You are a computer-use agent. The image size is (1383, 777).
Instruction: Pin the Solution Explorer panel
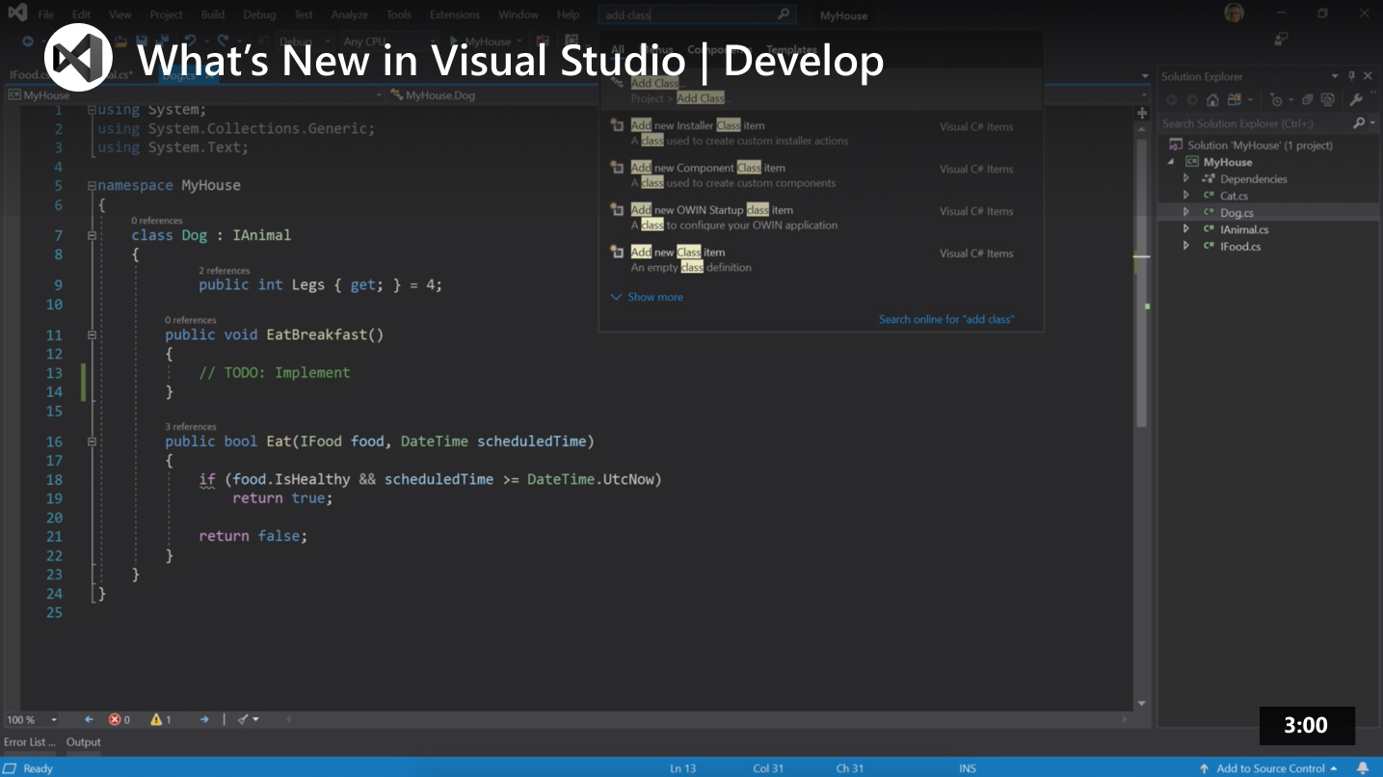(1351, 76)
